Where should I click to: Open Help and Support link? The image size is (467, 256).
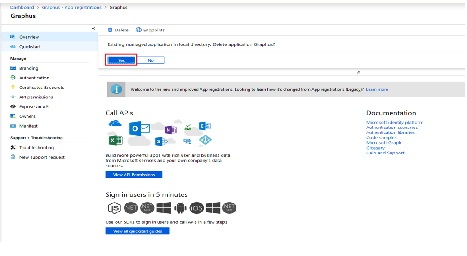point(385,153)
